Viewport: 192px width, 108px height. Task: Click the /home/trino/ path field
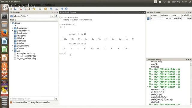32,16
